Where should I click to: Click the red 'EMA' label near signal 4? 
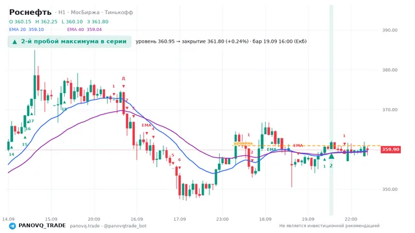[x=147, y=125]
